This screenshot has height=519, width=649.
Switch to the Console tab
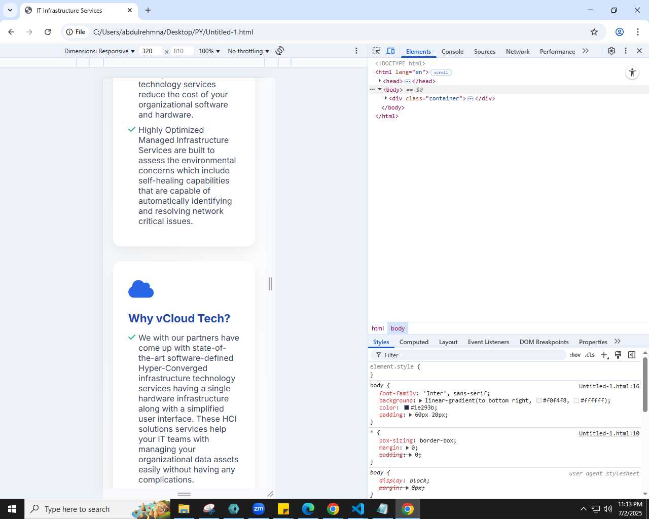click(x=452, y=51)
